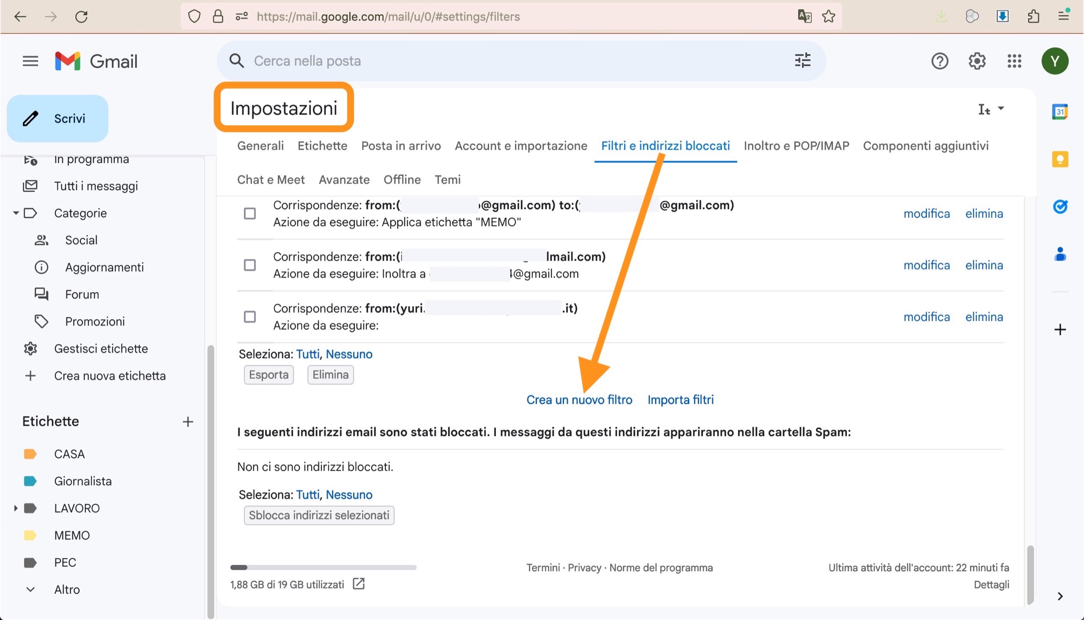Screen dimensions: 1084x620
Task: Open the Etichette settings tab
Action: 322,146
